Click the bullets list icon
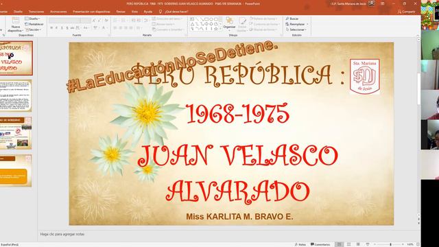 pyautogui.click(x=116, y=21)
